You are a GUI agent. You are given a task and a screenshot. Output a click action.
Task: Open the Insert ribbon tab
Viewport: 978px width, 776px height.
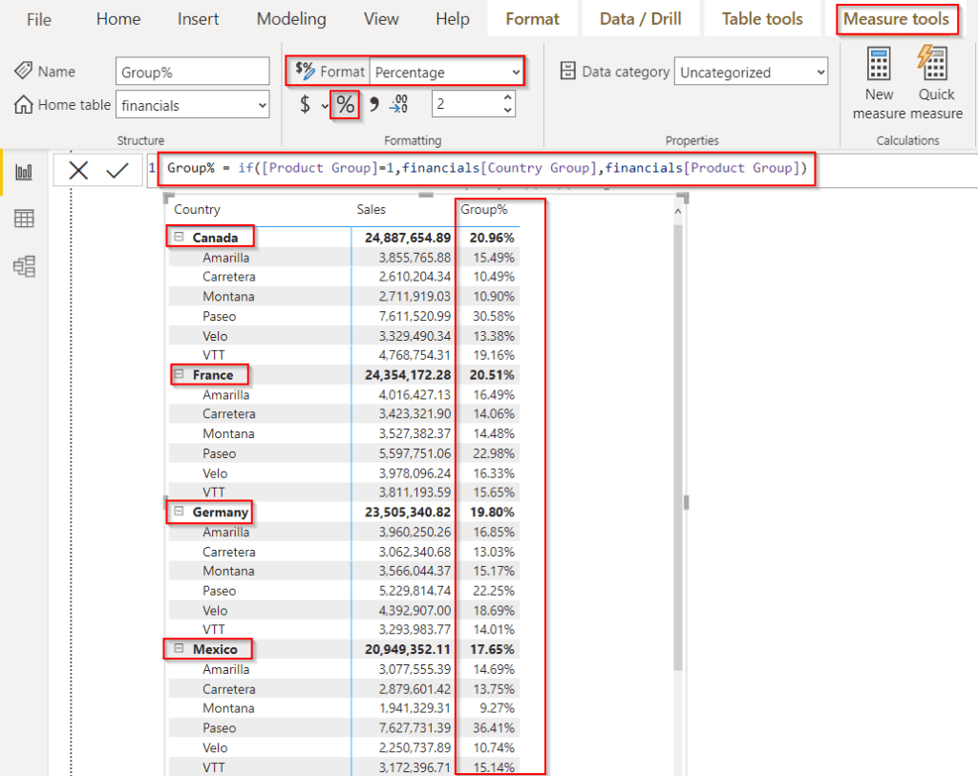click(x=198, y=19)
